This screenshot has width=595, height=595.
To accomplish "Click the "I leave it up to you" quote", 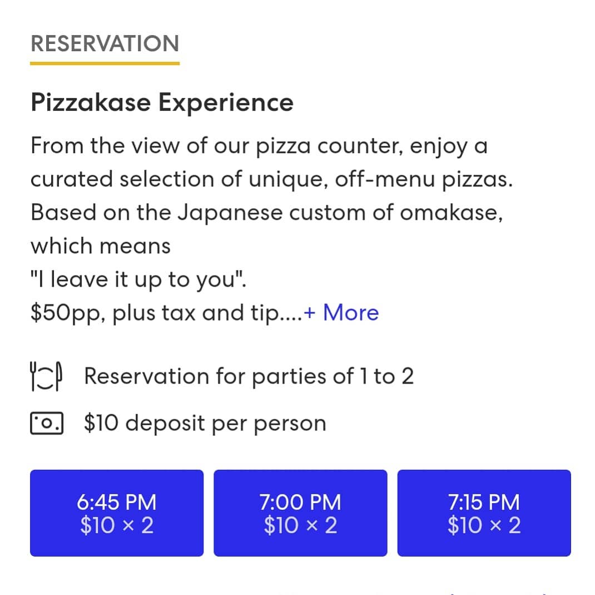I will pyautogui.click(x=138, y=280).
